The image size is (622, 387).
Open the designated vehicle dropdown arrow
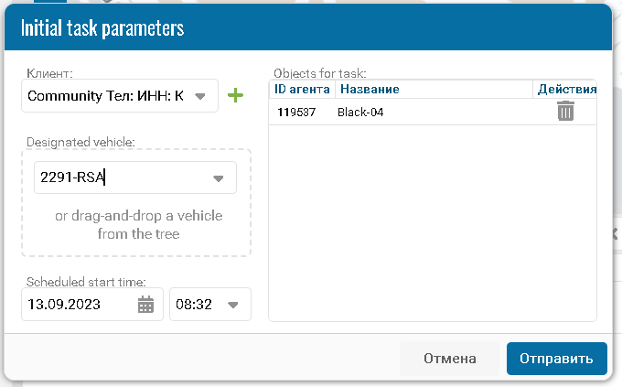(x=219, y=178)
